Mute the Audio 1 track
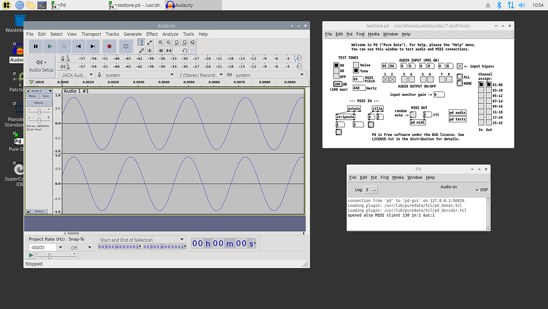 coord(33,96)
